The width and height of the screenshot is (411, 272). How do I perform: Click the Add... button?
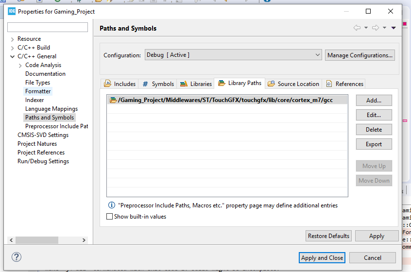click(374, 101)
